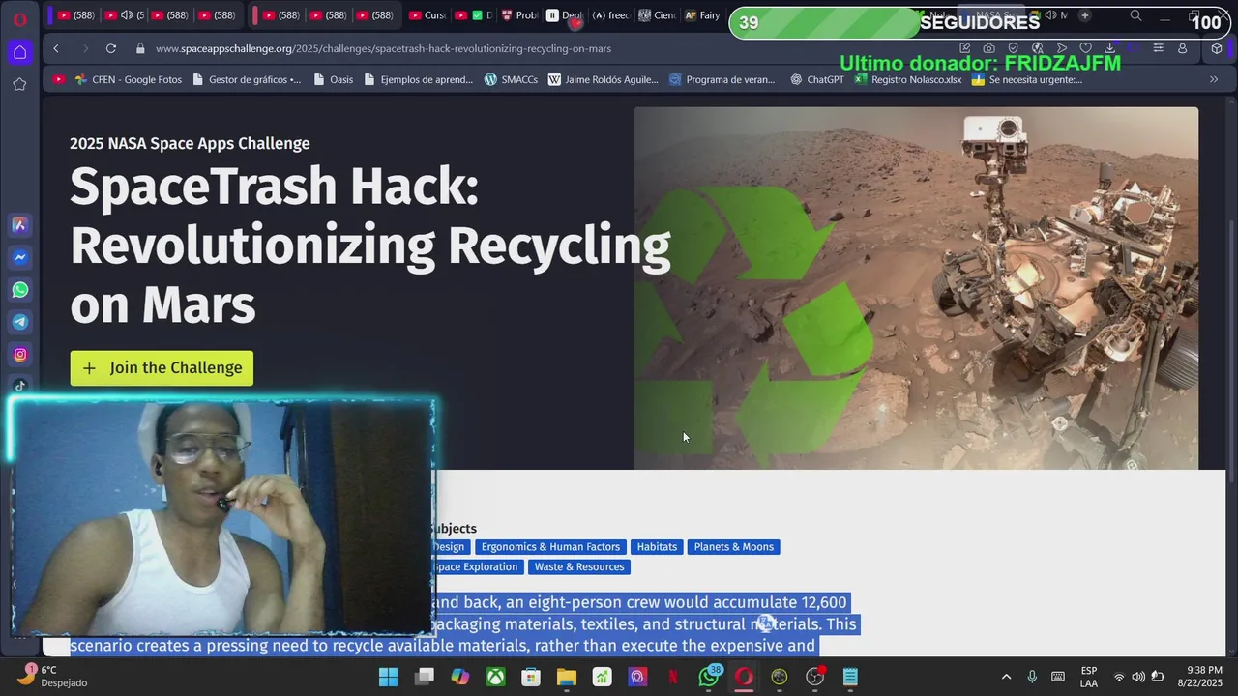Open Aria AI in the Opera sidebar
Viewport: 1238px width, 696px height.
tap(19, 225)
